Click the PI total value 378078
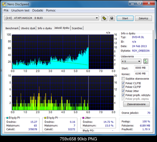The height and width of the screenshot is (142, 157). (33, 129)
